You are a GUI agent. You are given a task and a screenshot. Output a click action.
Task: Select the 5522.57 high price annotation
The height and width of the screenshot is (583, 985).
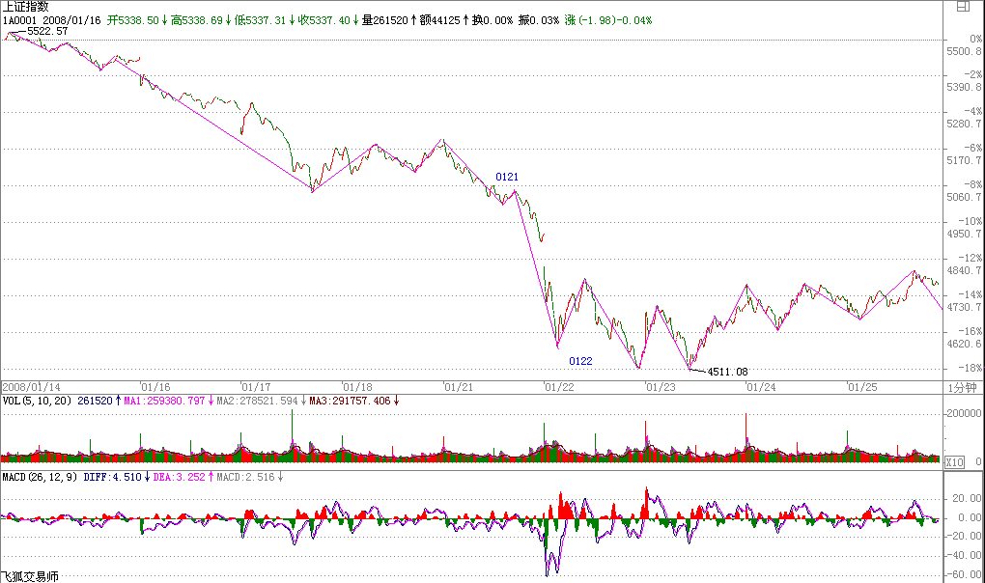pyautogui.click(x=46, y=32)
